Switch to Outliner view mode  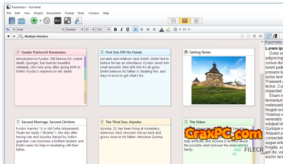(196, 21)
